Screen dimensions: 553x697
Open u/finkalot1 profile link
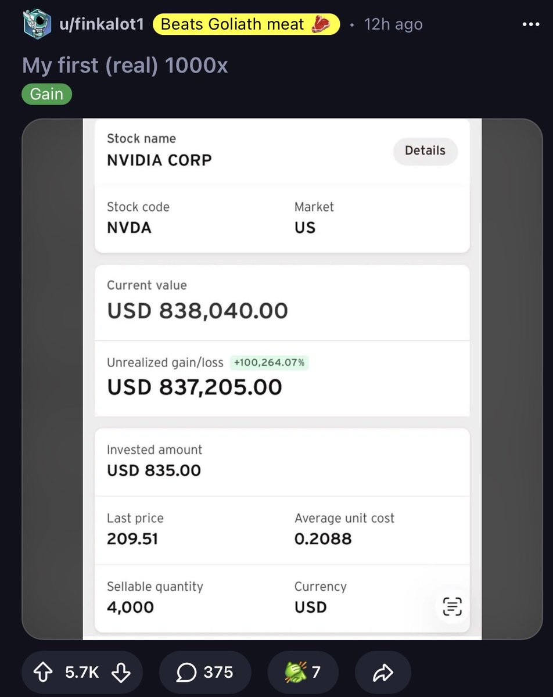click(102, 24)
